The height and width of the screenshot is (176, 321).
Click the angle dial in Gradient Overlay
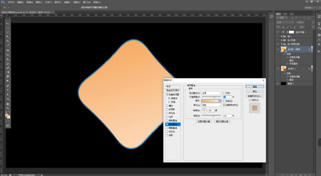tap(204, 110)
